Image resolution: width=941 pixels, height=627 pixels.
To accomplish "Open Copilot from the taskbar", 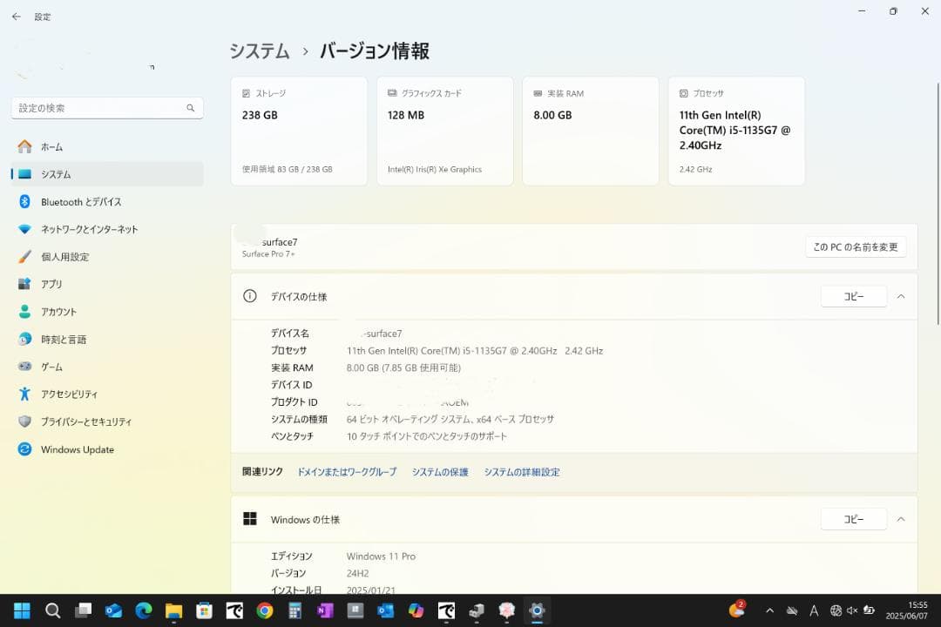I will pyautogui.click(x=416, y=610).
